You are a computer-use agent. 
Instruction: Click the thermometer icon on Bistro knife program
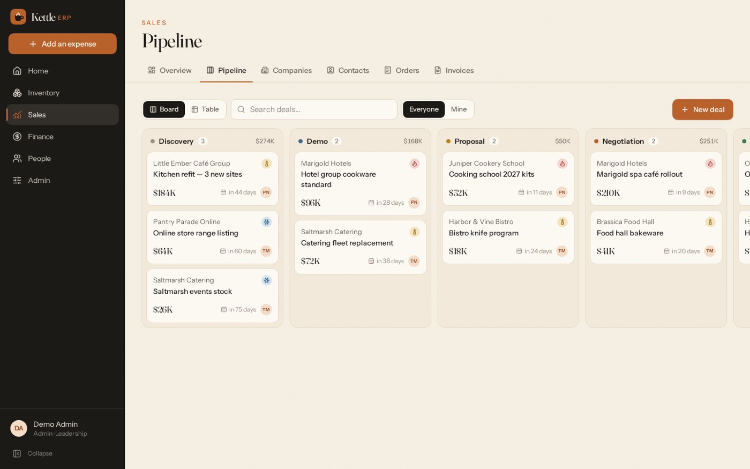562,222
